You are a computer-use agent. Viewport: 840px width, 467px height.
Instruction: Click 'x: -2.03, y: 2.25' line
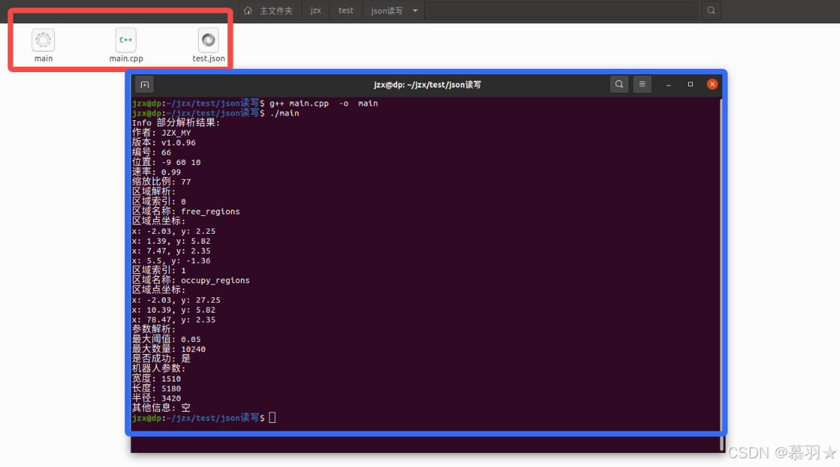[174, 231]
